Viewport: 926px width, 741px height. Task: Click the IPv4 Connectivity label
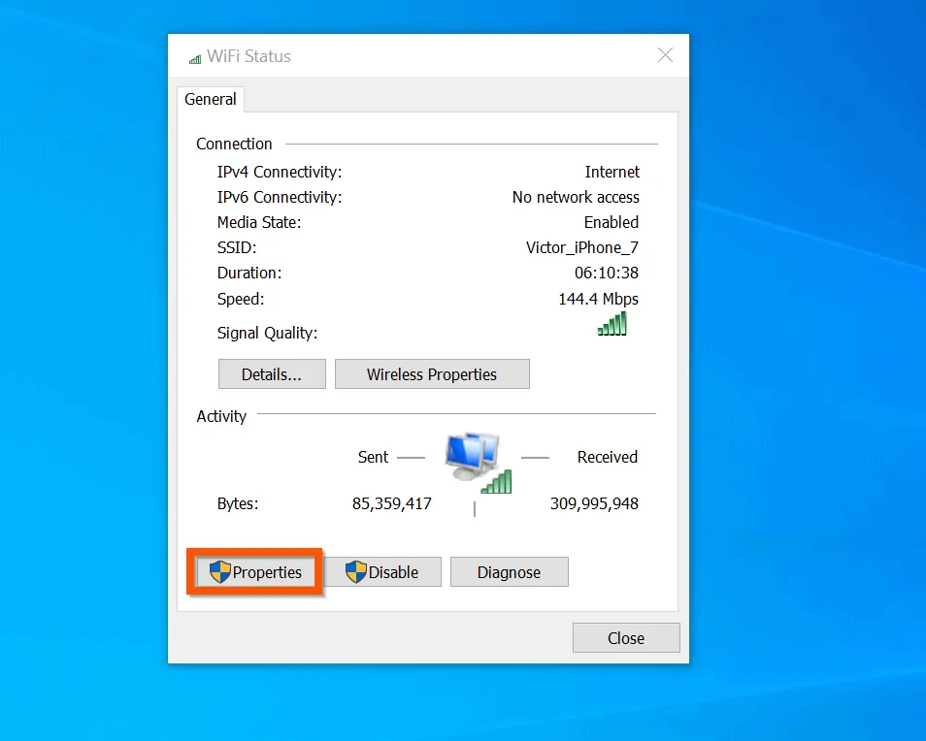coord(280,172)
